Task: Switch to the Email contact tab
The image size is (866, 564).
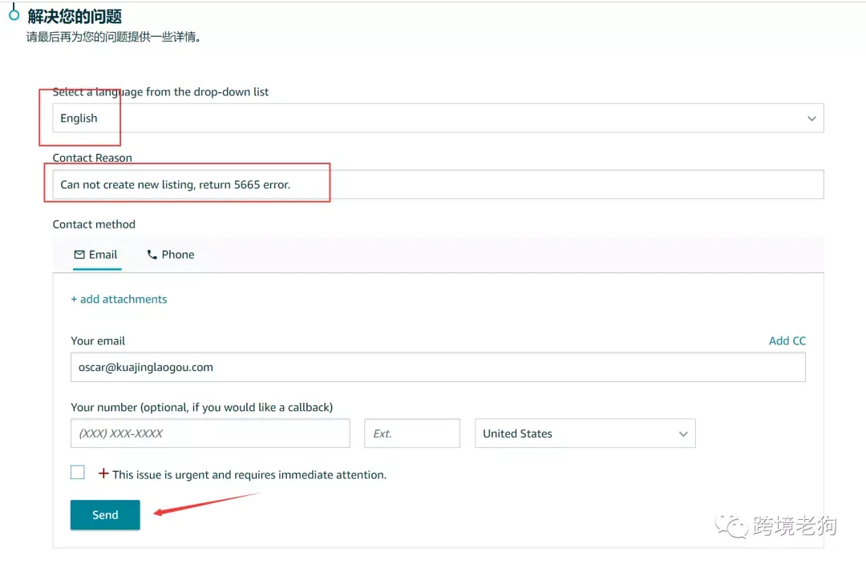Action: [x=96, y=255]
